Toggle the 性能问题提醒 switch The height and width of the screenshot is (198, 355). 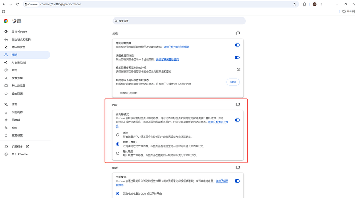(x=237, y=45)
